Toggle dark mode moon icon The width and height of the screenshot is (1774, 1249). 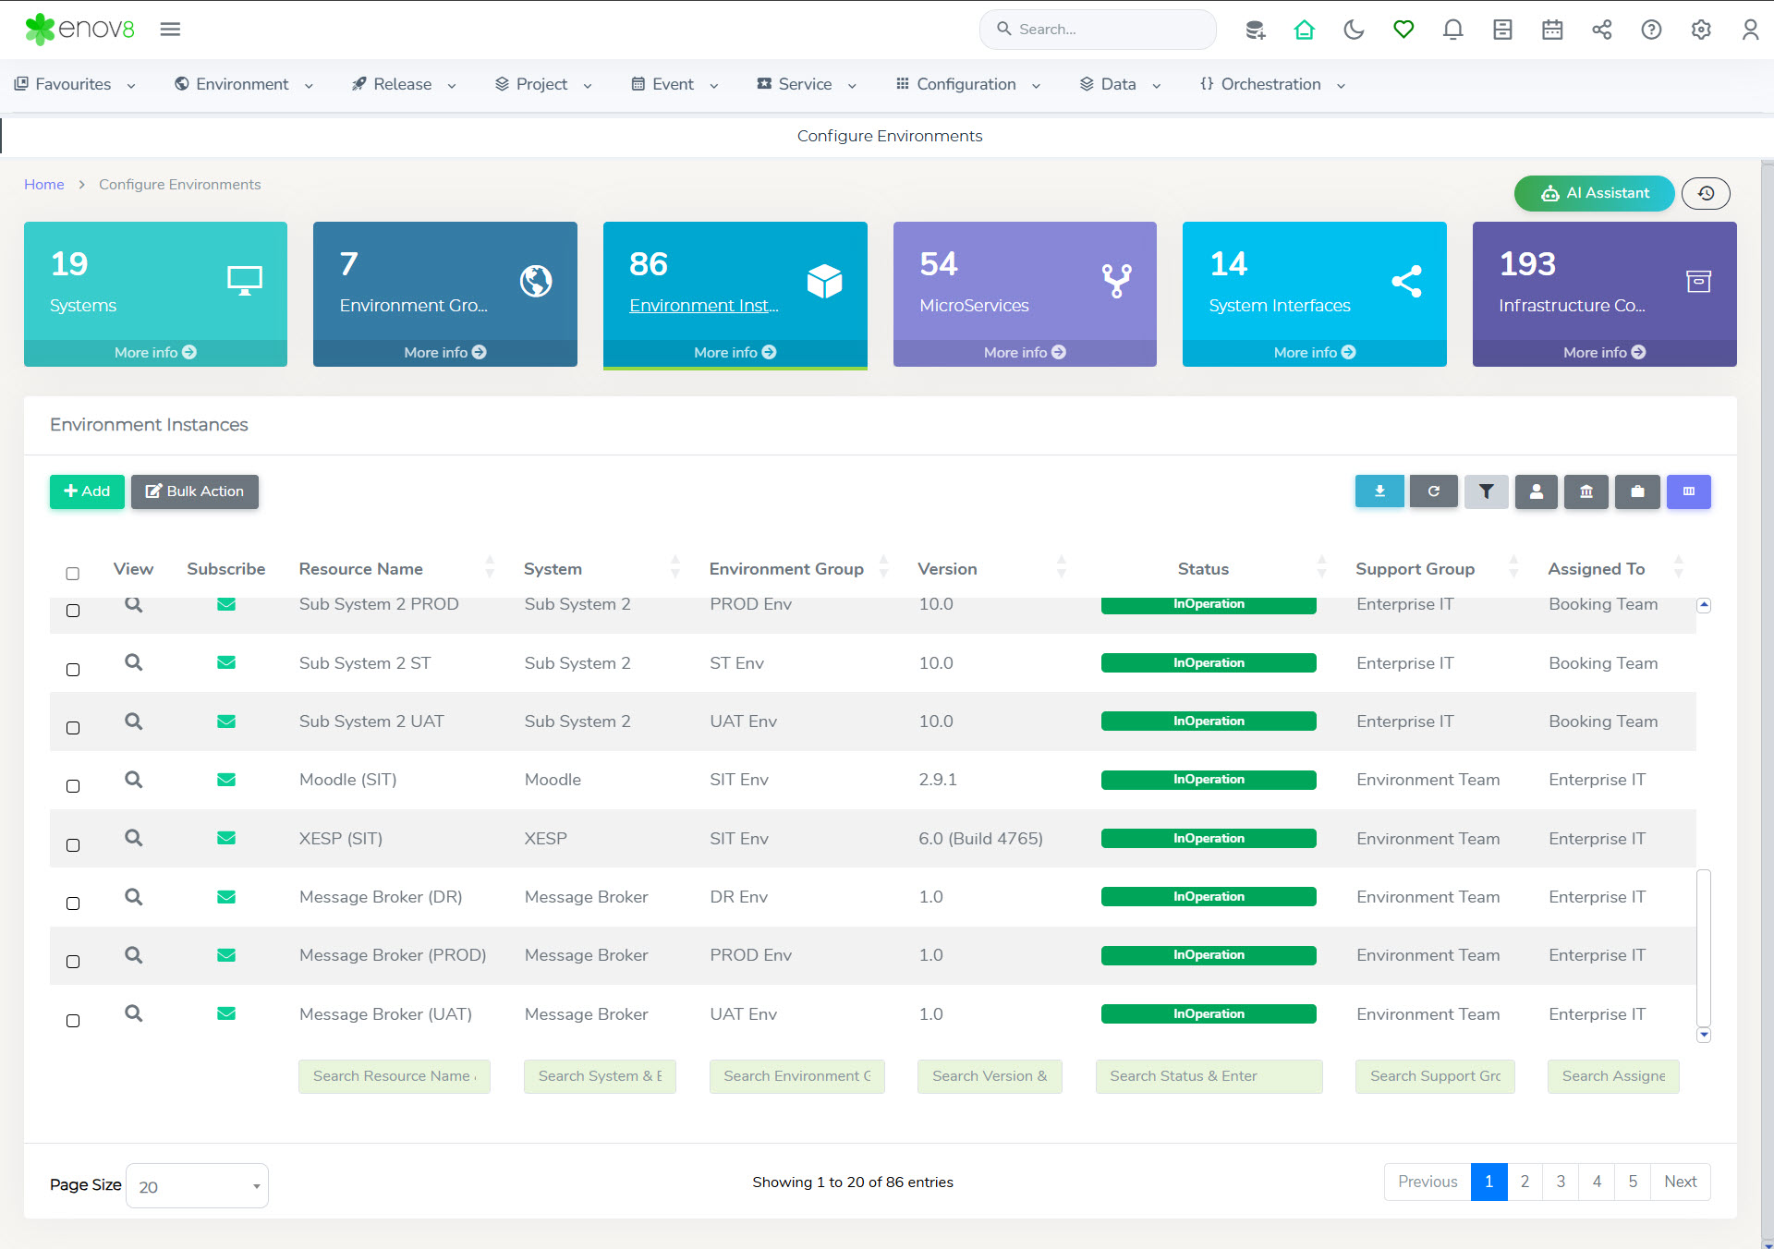coord(1354,30)
